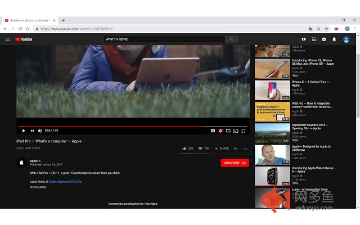Like the video with thumbs up

point(187,148)
